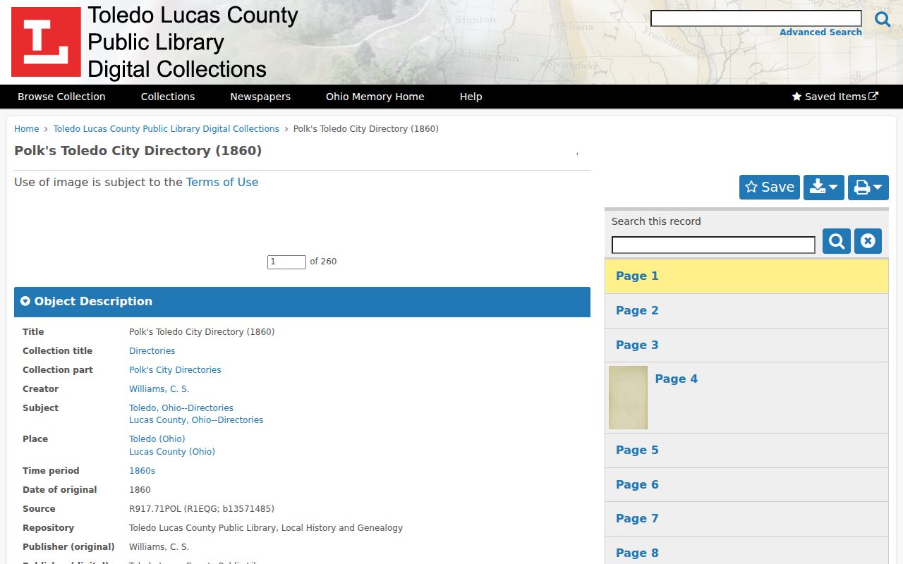This screenshot has width=903, height=564.
Task: Click Advanced Search link
Action: coord(820,32)
